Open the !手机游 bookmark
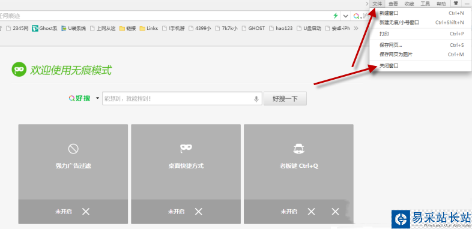 (x=174, y=29)
